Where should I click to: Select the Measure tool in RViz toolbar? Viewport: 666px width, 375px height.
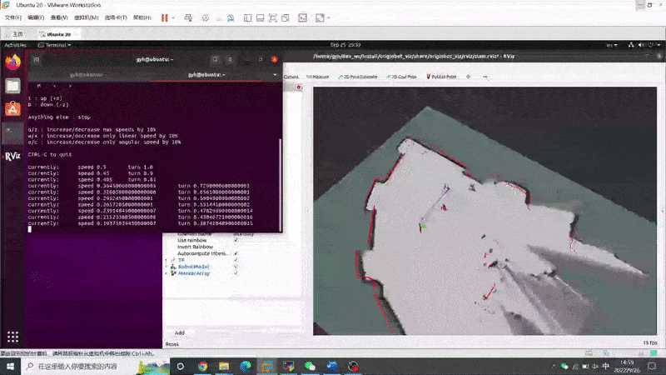[319, 76]
